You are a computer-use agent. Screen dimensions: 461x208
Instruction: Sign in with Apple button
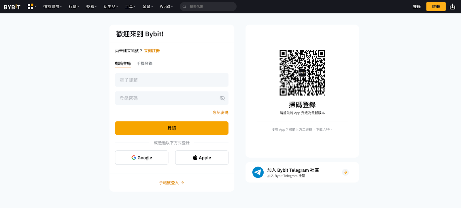click(x=202, y=158)
